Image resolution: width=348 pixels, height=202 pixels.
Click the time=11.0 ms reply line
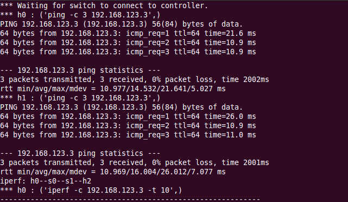[128, 135]
